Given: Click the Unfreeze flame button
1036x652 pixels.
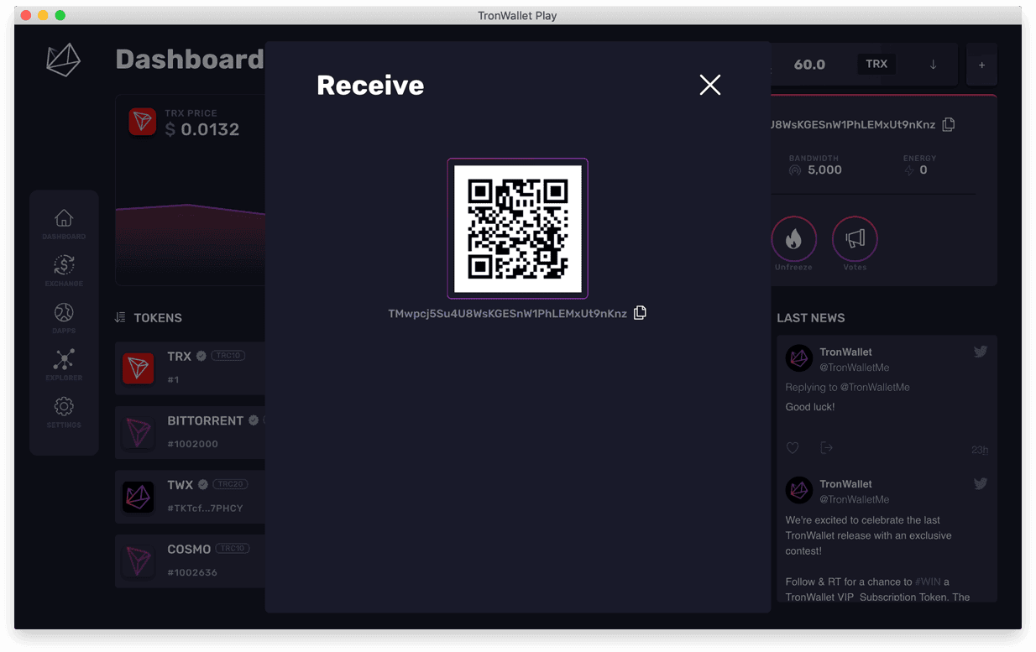Looking at the screenshot, I should coord(793,239).
